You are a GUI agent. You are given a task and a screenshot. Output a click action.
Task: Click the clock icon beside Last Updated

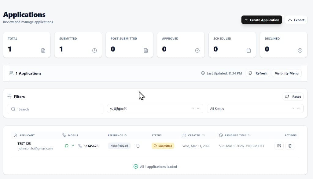pos(203,73)
